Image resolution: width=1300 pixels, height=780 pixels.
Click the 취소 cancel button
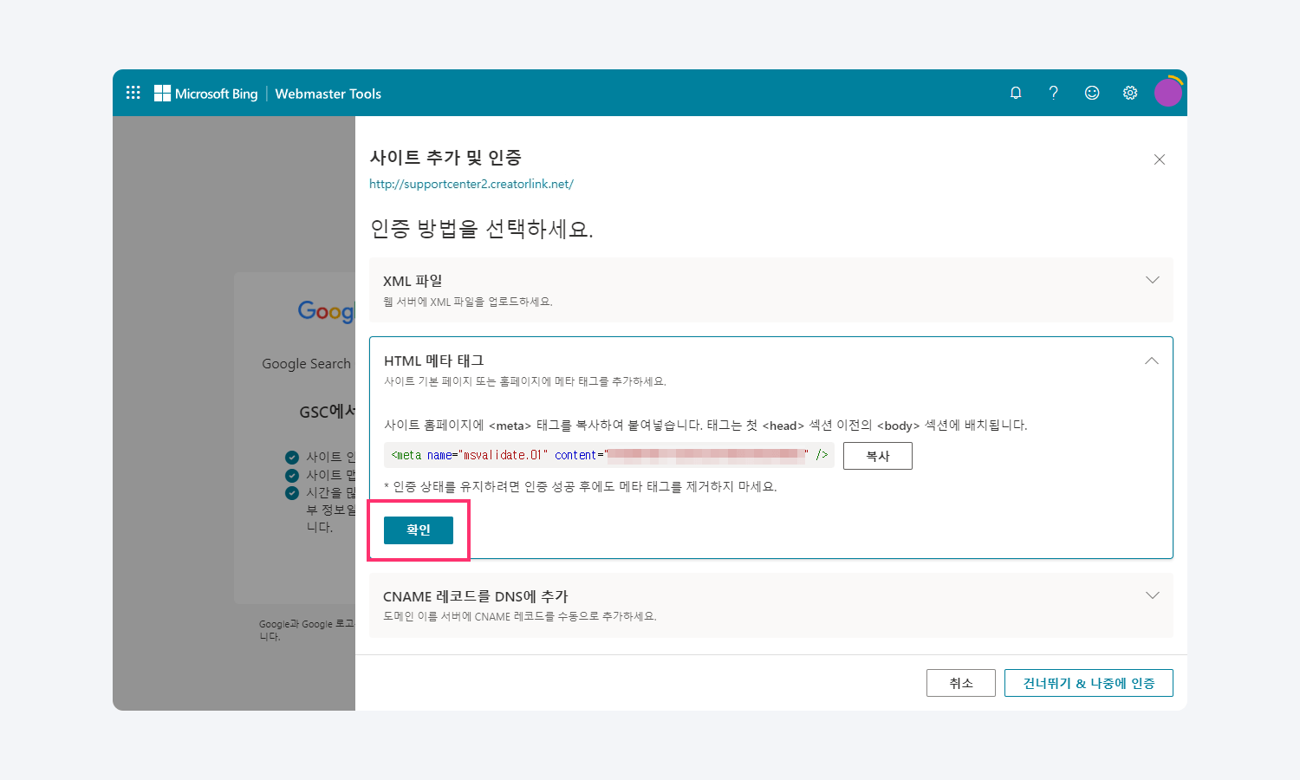coord(960,683)
